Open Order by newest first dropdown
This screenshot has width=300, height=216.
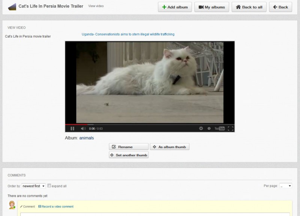[x=33, y=186]
